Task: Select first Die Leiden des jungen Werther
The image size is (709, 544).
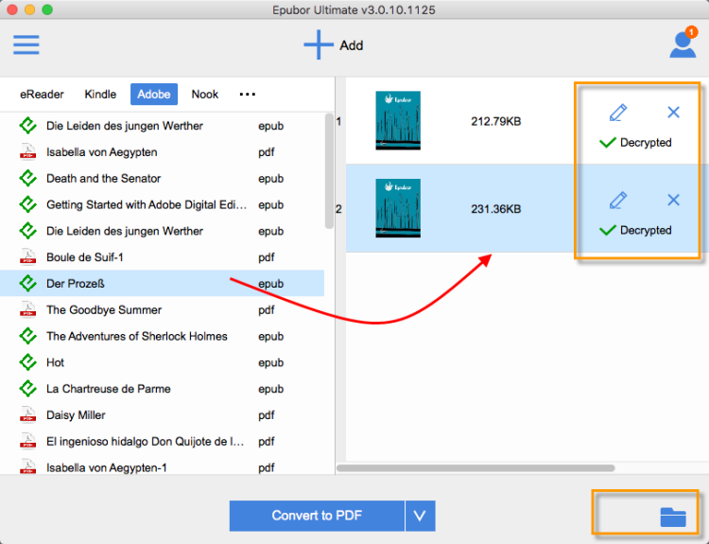Action: coord(125,126)
